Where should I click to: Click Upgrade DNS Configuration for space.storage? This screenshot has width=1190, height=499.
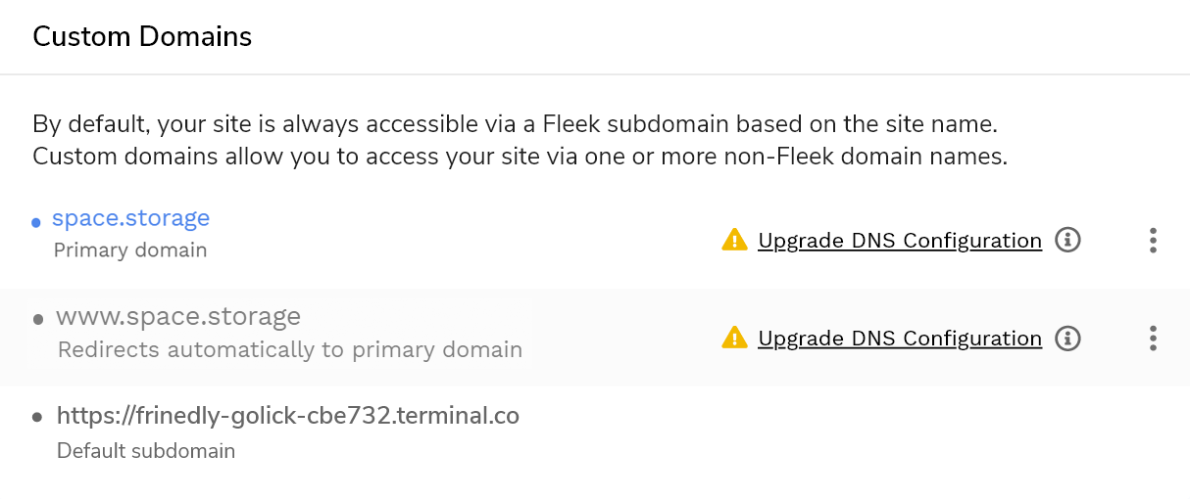point(899,241)
